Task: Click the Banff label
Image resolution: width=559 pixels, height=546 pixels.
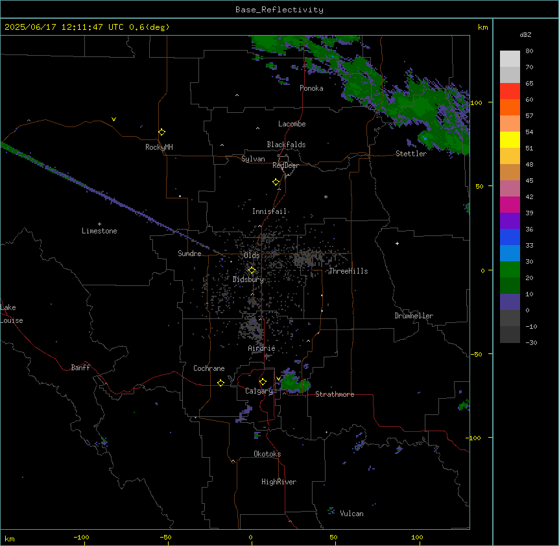Action: coord(80,368)
